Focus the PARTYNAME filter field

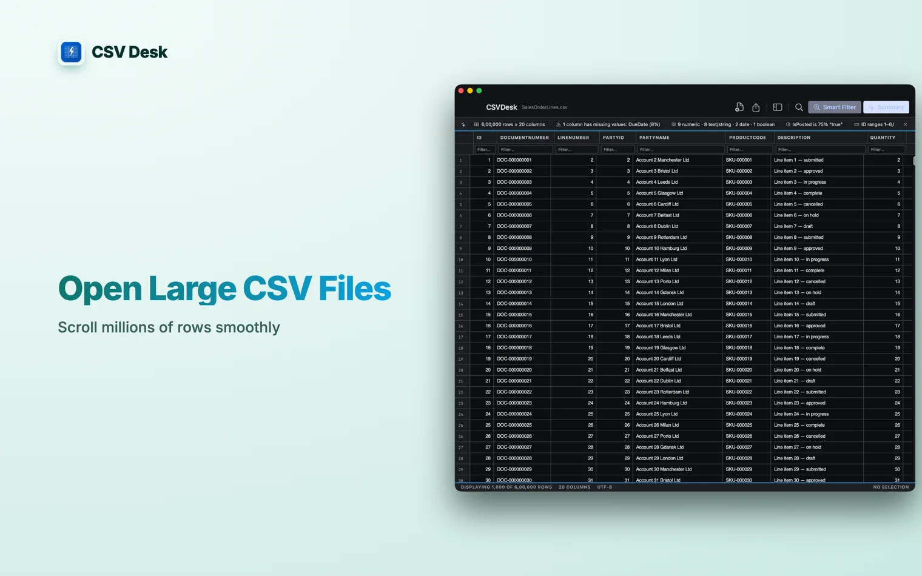(680, 149)
